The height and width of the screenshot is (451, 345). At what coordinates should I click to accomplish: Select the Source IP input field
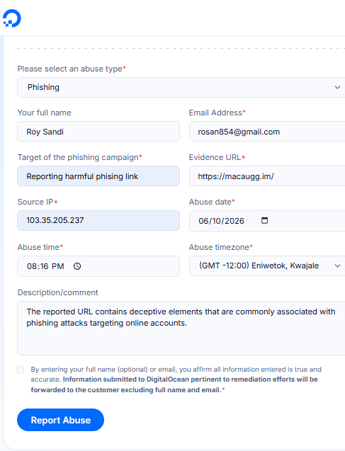[98, 220]
